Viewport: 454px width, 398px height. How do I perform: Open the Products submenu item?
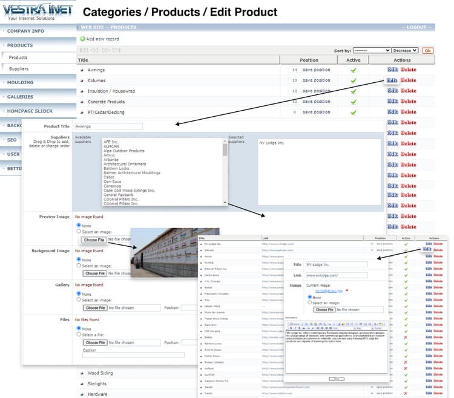(x=18, y=57)
